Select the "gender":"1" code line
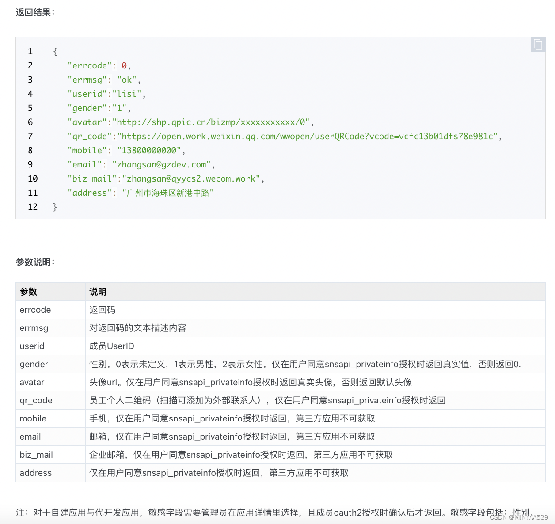 [99, 108]
